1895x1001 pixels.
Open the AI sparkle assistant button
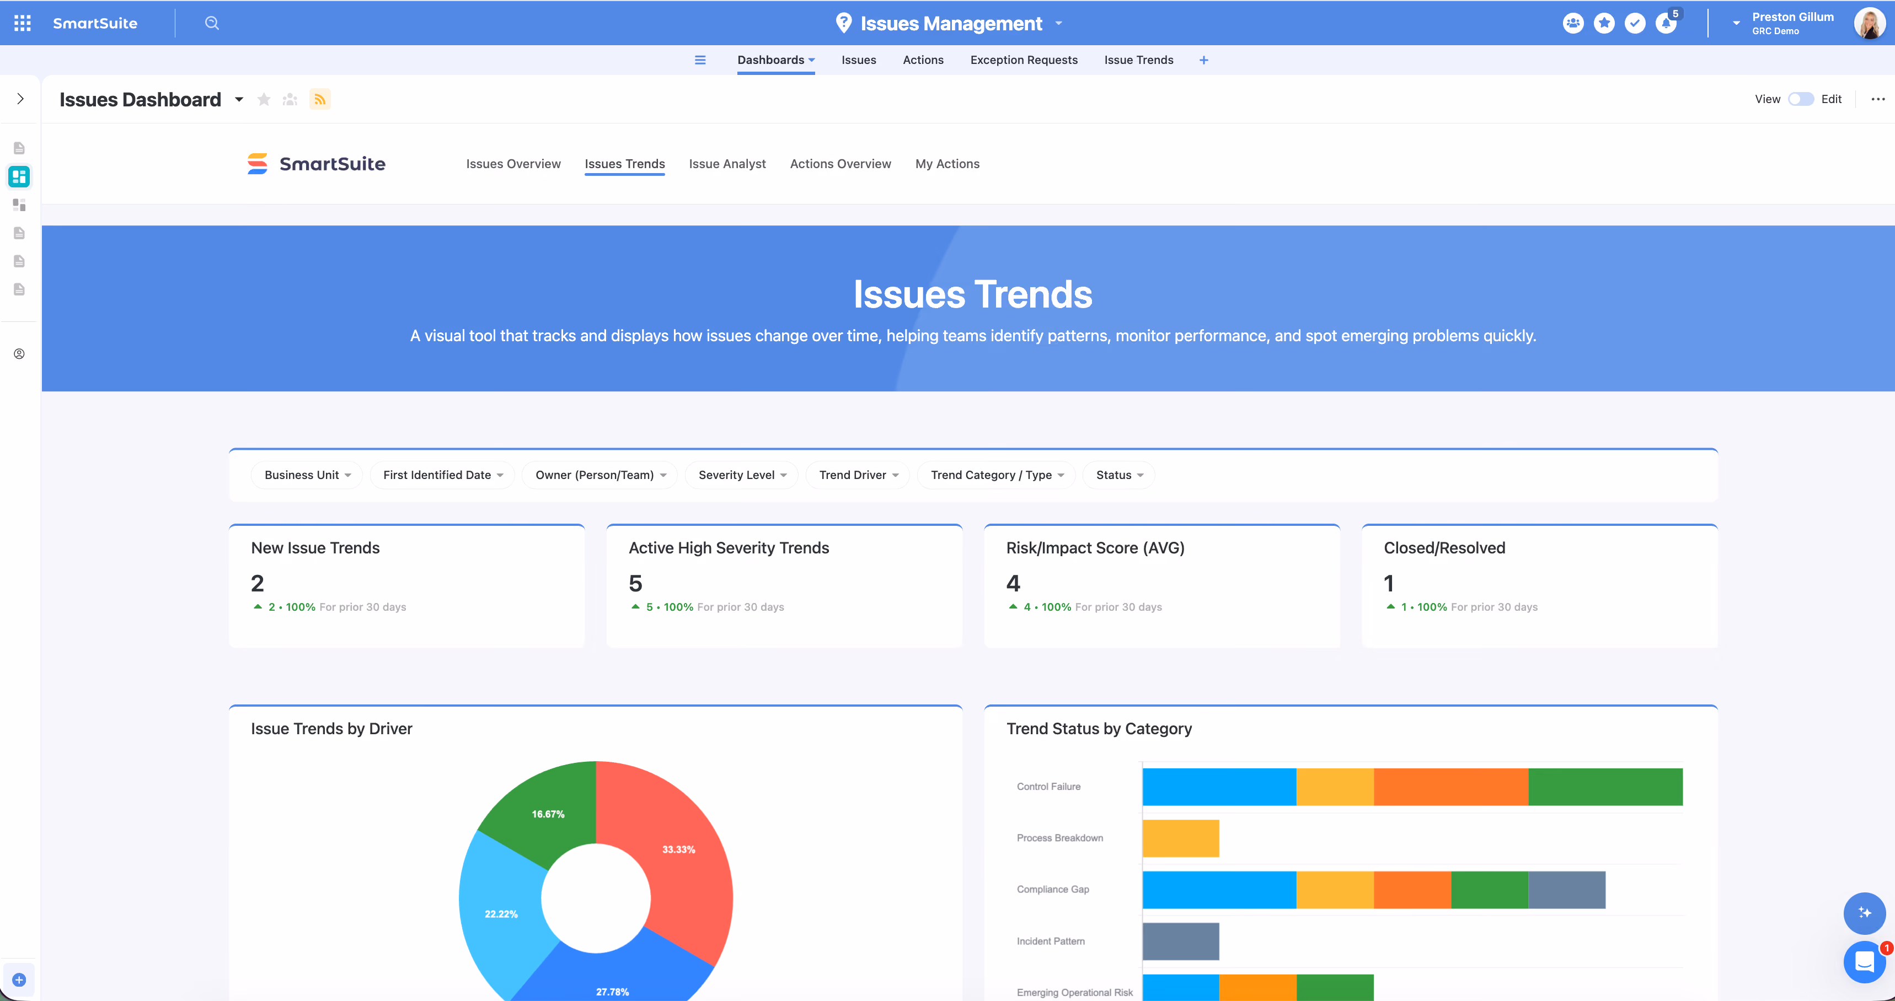1864,913
